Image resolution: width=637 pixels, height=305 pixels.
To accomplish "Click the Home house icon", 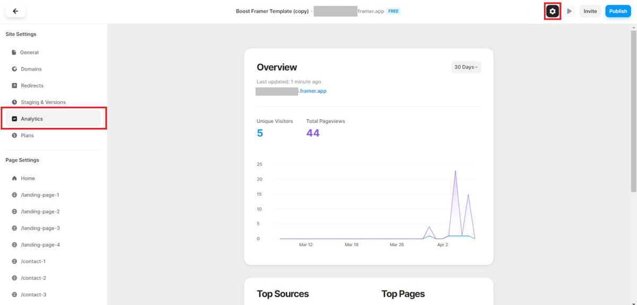I will [x=14, y=178].
